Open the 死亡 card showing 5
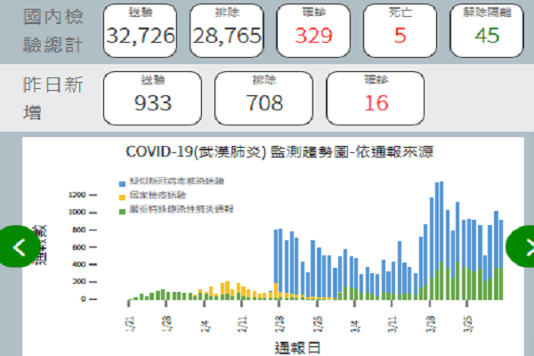Image resolution: width=534 pixels, height=356 pixels. pyautogui.click(x=400, y=30)
